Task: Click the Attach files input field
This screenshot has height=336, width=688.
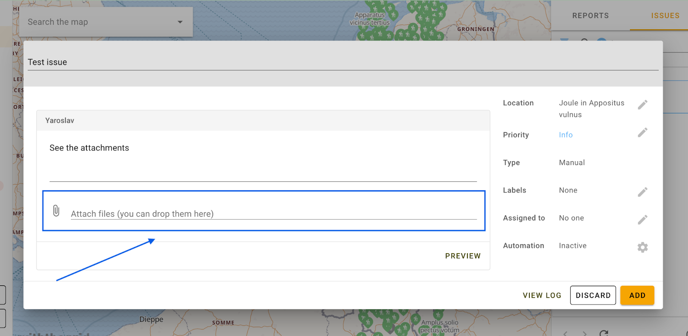Action: pos(273,214)
